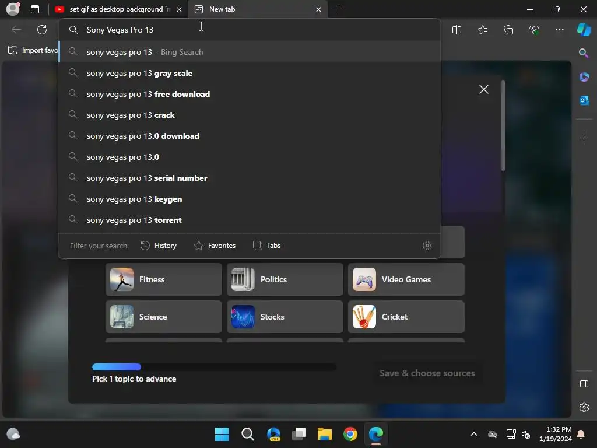Choose suggestion 'sony vegas pro 13 serial number'
This screenshot has height=448, width=597.
(250, 177)
